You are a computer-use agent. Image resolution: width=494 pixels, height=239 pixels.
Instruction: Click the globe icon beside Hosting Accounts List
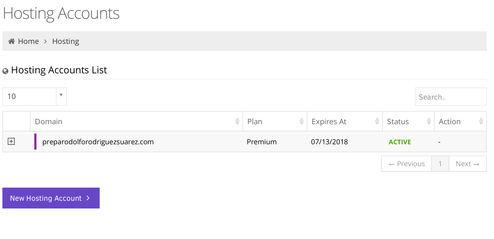click(x=5, y=71)
